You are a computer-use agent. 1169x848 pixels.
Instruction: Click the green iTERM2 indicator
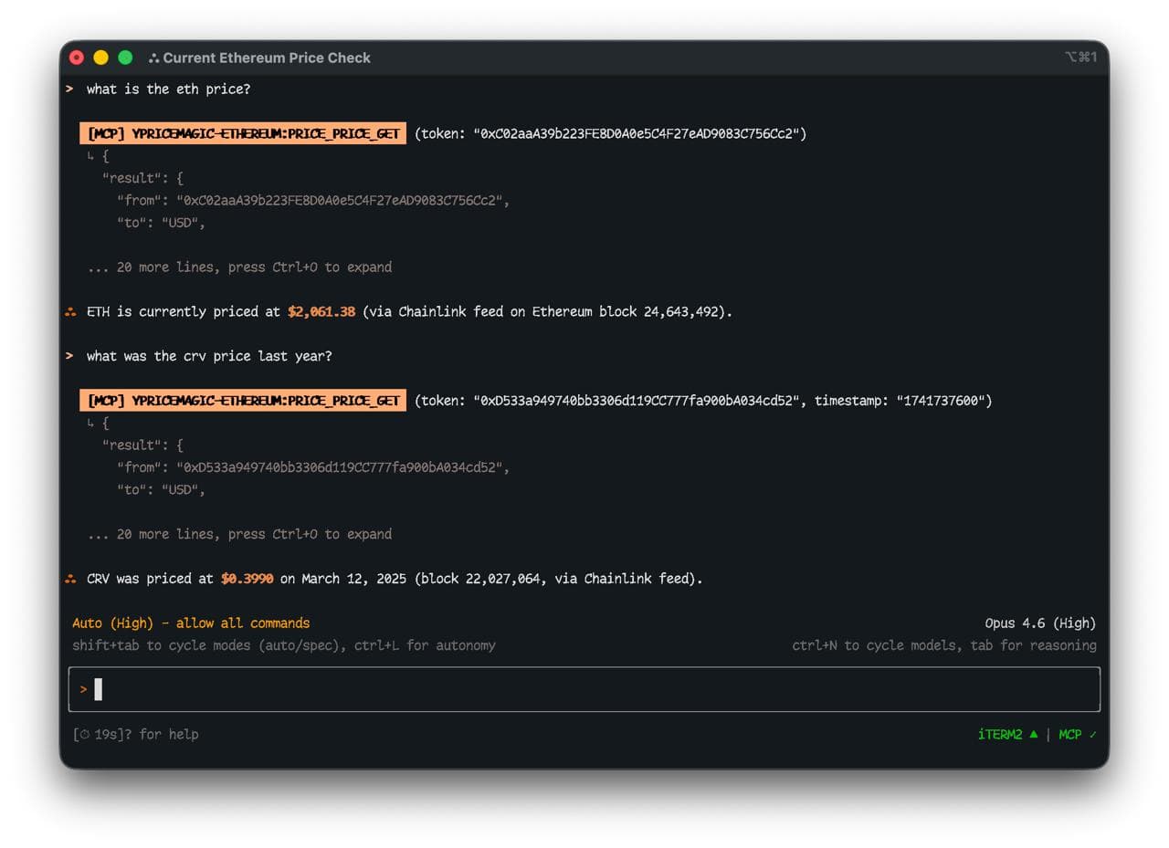pyautogui.click(x=1001, y=734)
